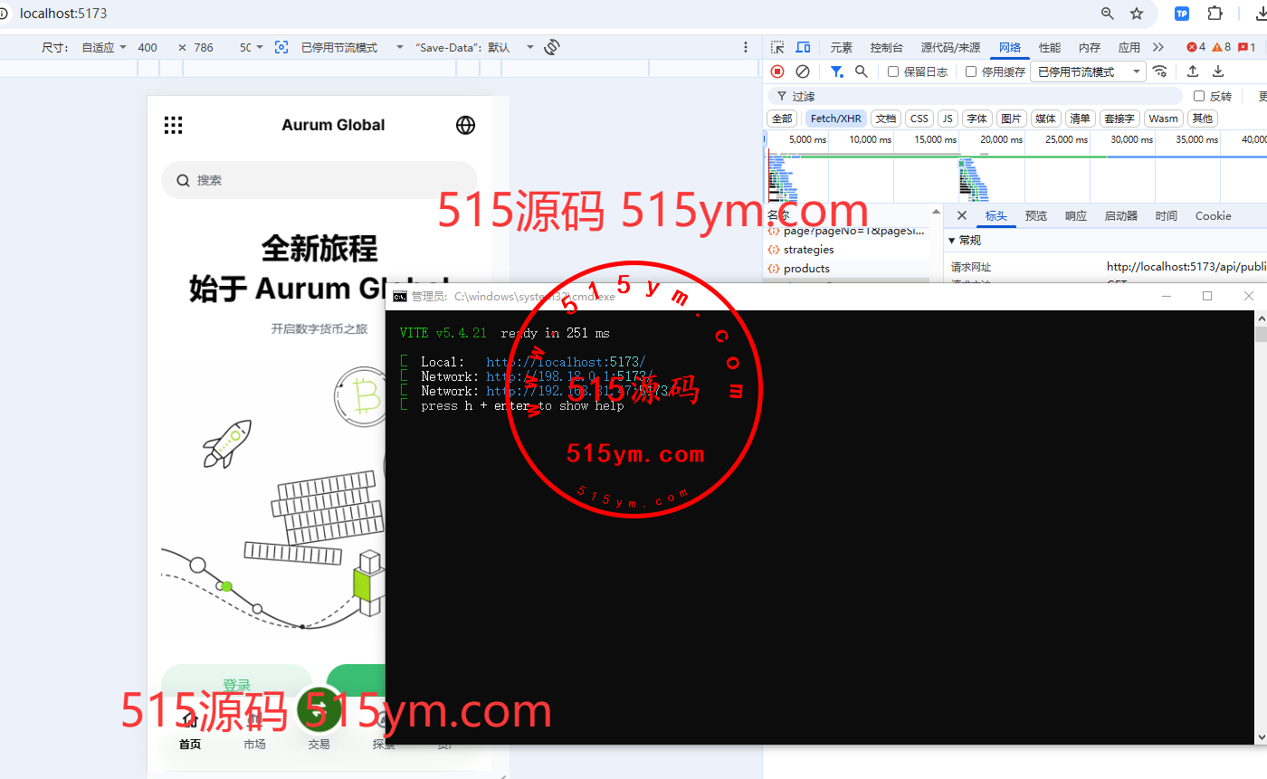
Task: Open the app grid menu icon
Action: click(174, 125)
